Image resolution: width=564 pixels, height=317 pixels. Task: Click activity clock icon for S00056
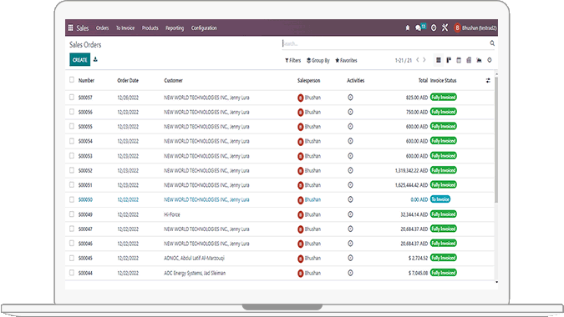click(350, 112)
